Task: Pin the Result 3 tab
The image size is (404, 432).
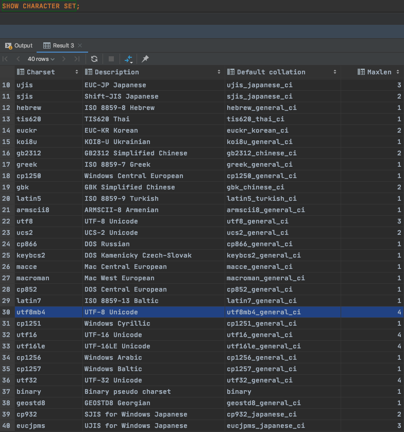Action: (x=145, y=59)
